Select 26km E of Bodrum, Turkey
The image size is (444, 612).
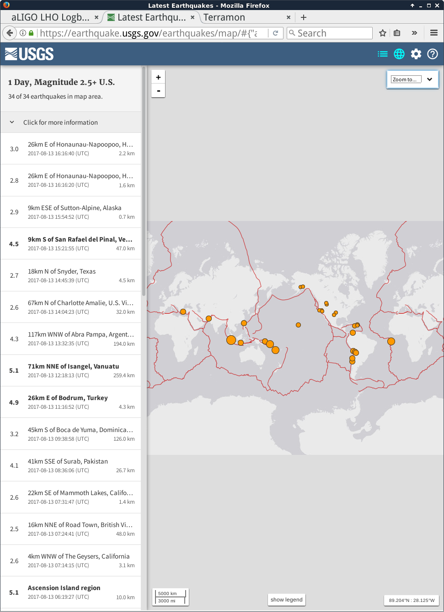(x=71, y=402)
